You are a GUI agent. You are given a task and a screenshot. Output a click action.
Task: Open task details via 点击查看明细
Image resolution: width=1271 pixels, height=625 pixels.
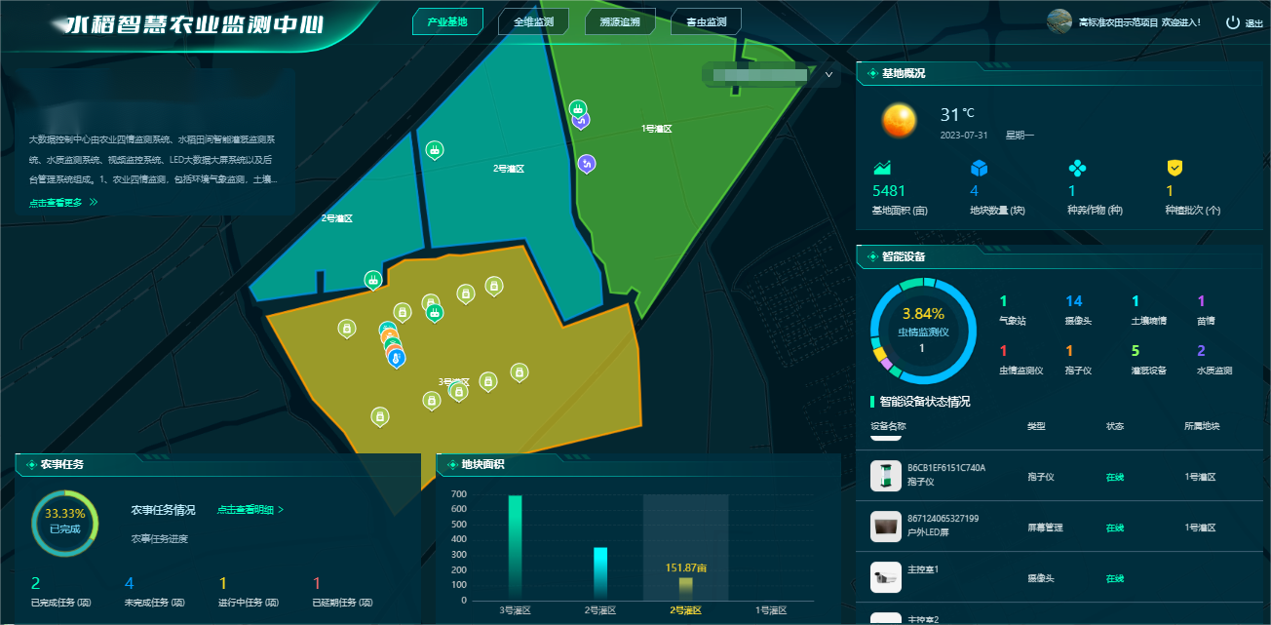pos(250,510)
